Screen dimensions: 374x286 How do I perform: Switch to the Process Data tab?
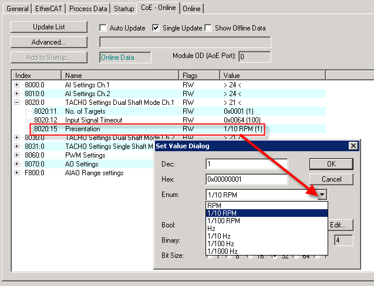[x=88, y=9]
